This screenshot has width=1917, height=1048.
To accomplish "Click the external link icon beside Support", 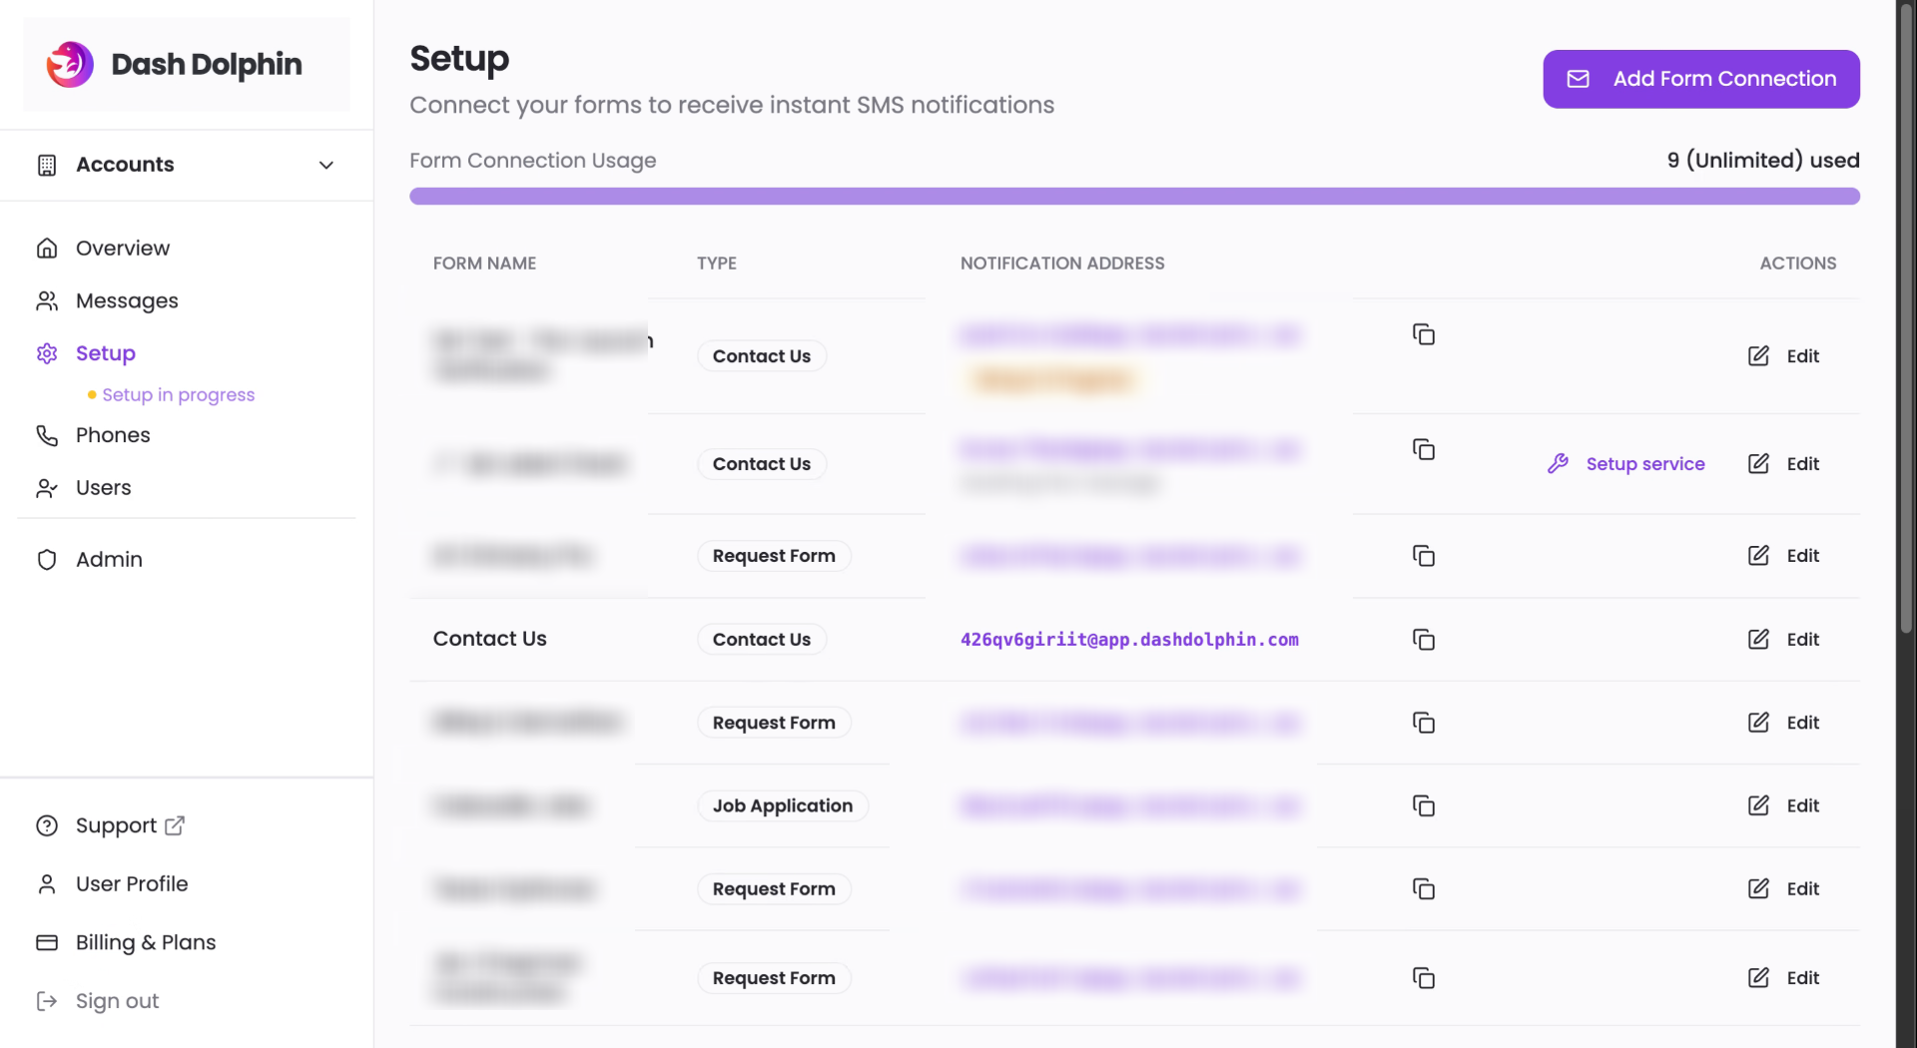I will 175,825.
